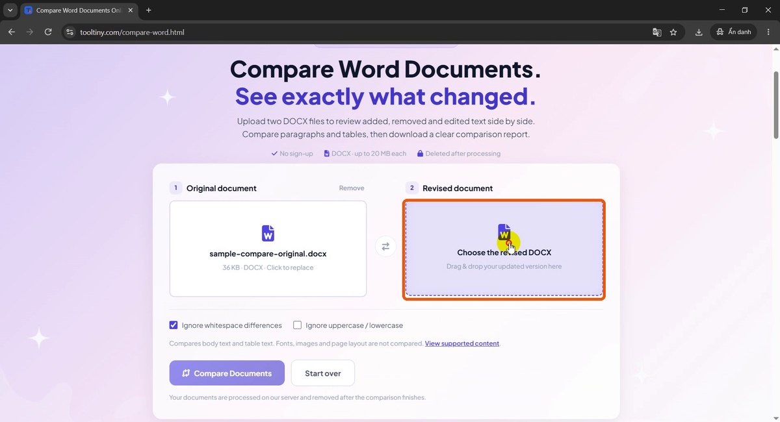Click the "Original document" label

[x=222, y=188]
